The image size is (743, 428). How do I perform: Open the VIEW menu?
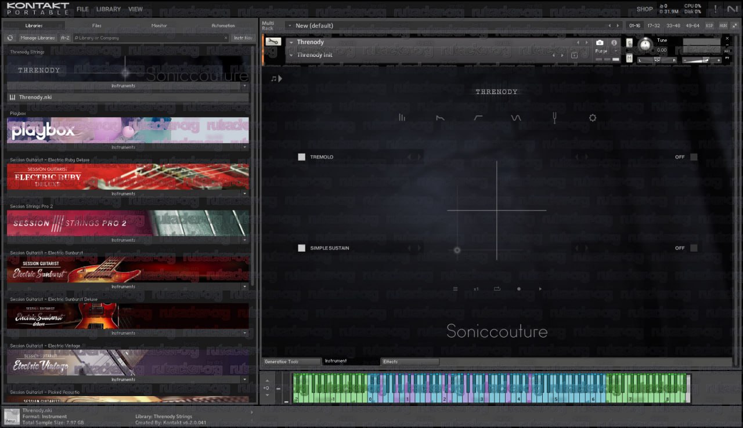click(135, 9)
